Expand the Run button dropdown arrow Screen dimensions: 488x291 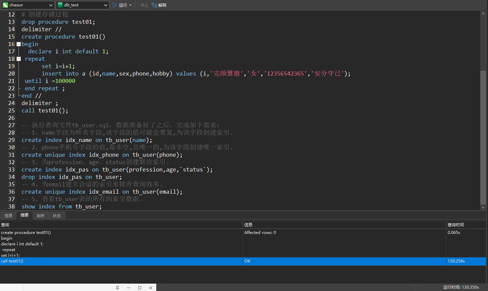[x=130, y=5]
